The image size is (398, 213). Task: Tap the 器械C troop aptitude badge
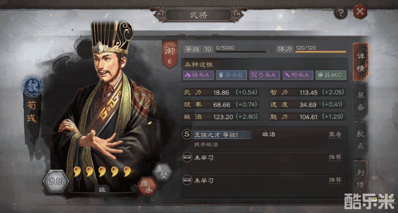click(331, 75)
